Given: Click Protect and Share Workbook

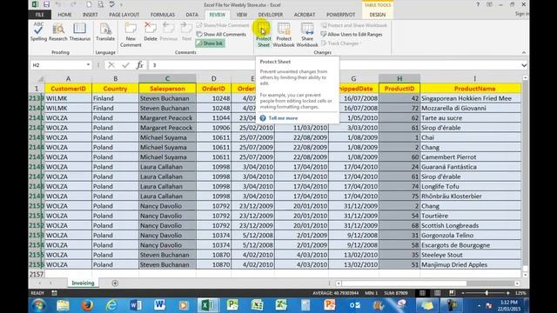Looking at the screenshot, I should tap(354, 25).
